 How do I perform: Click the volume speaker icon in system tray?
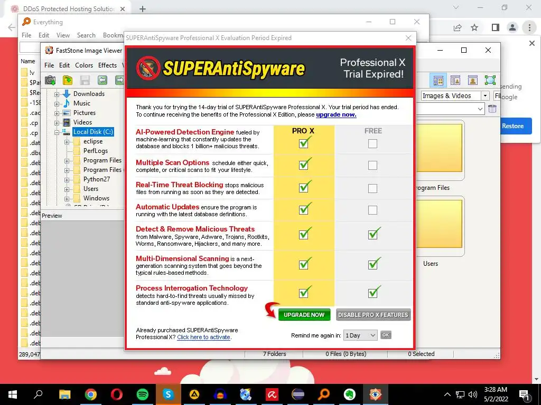(473, 394)
